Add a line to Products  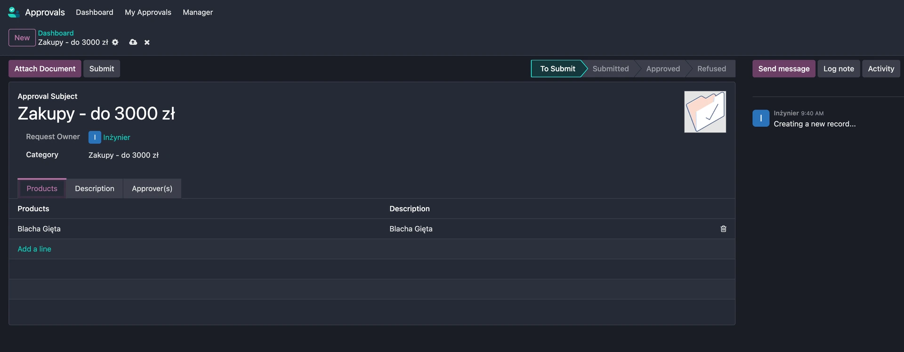tap(34, 249)
